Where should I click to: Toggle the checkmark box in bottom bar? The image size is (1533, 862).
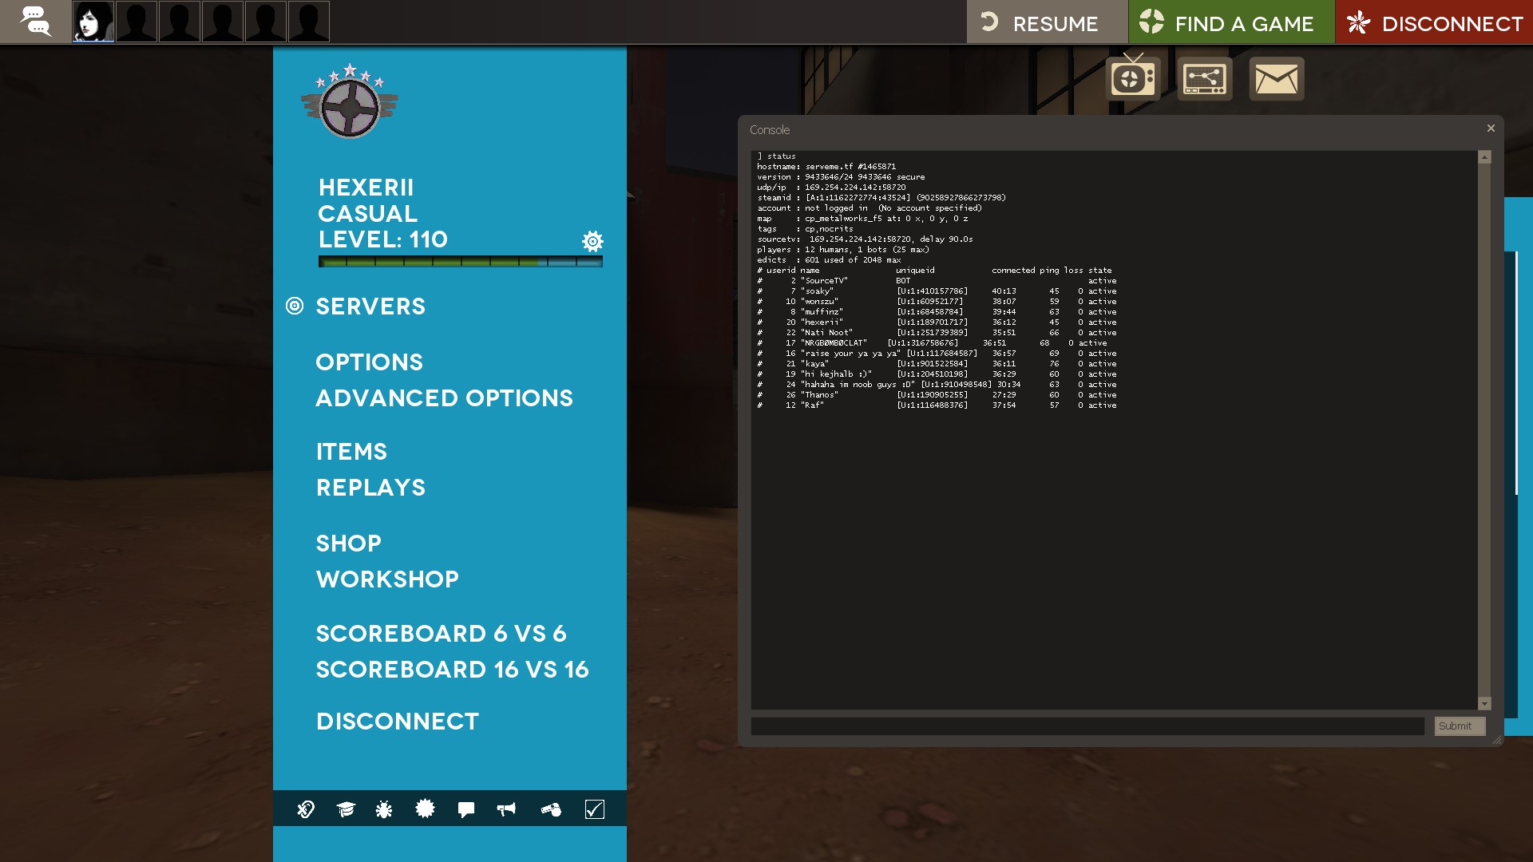595,809
